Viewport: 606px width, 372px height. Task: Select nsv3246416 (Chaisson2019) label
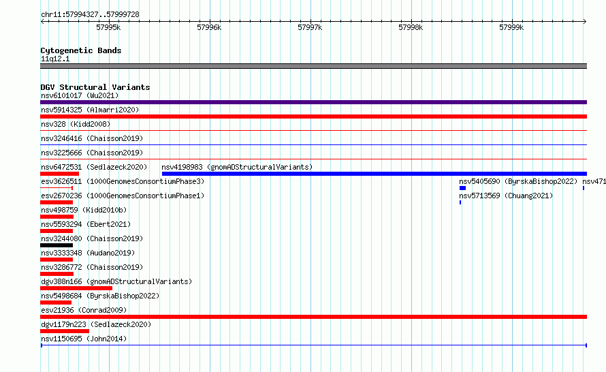(x=92, y=138)
